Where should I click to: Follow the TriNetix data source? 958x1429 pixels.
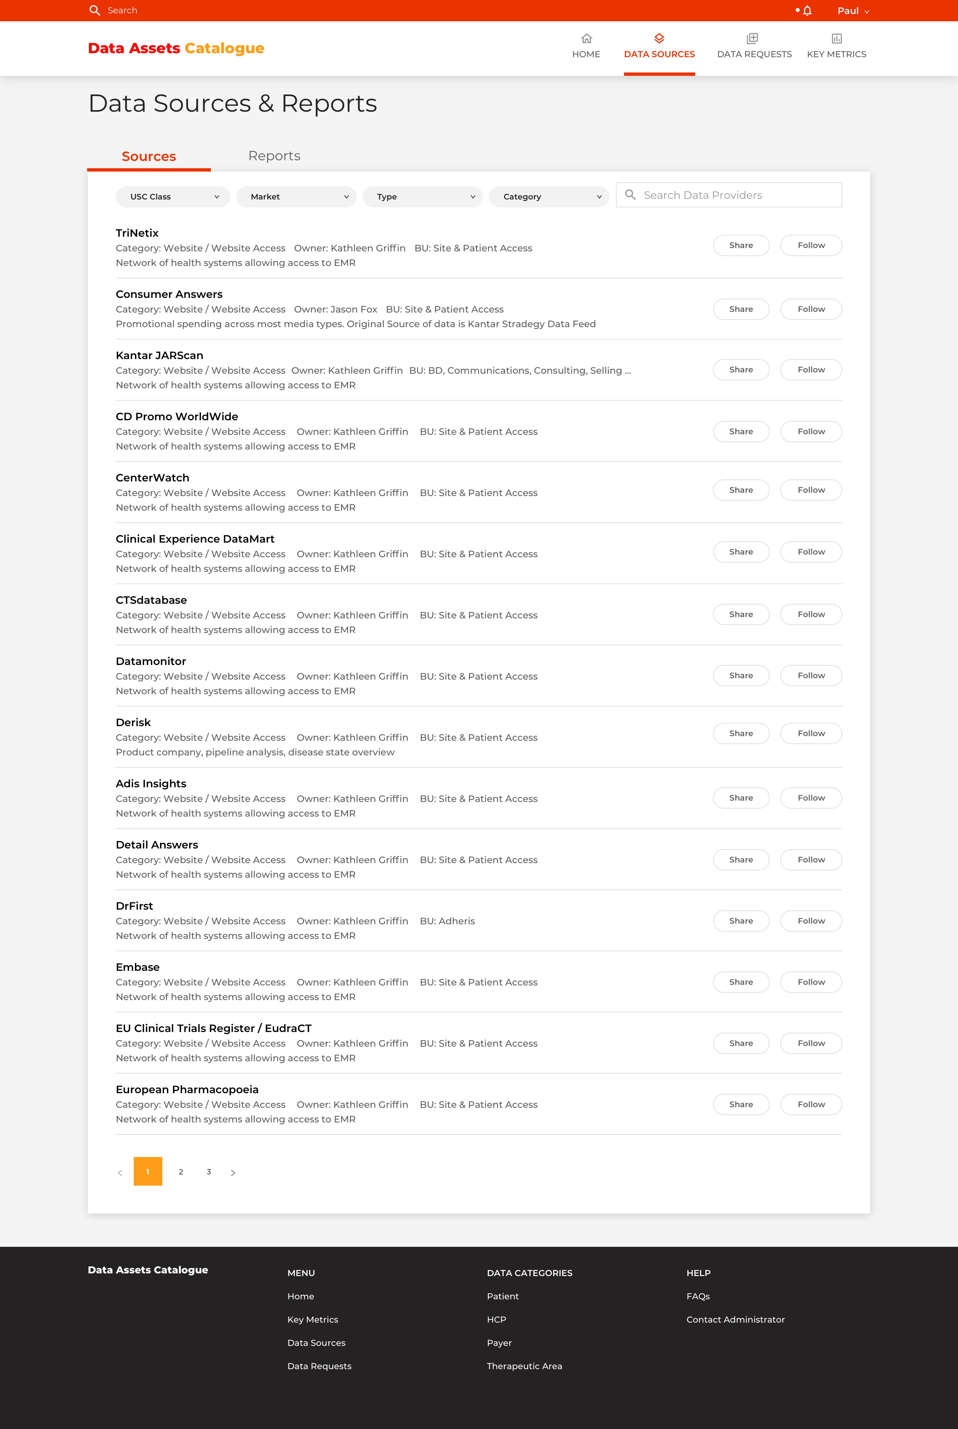[811, 245]
